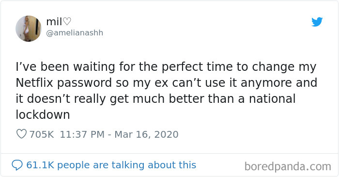Screen dimensions: 339x177
Task: Click the boredpanda.com watermark
Action: tap(288, 167)
